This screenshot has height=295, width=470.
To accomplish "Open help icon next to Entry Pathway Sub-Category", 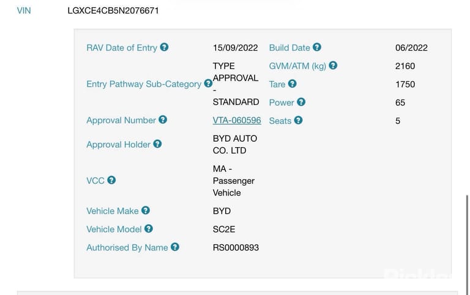I will 208,84.
